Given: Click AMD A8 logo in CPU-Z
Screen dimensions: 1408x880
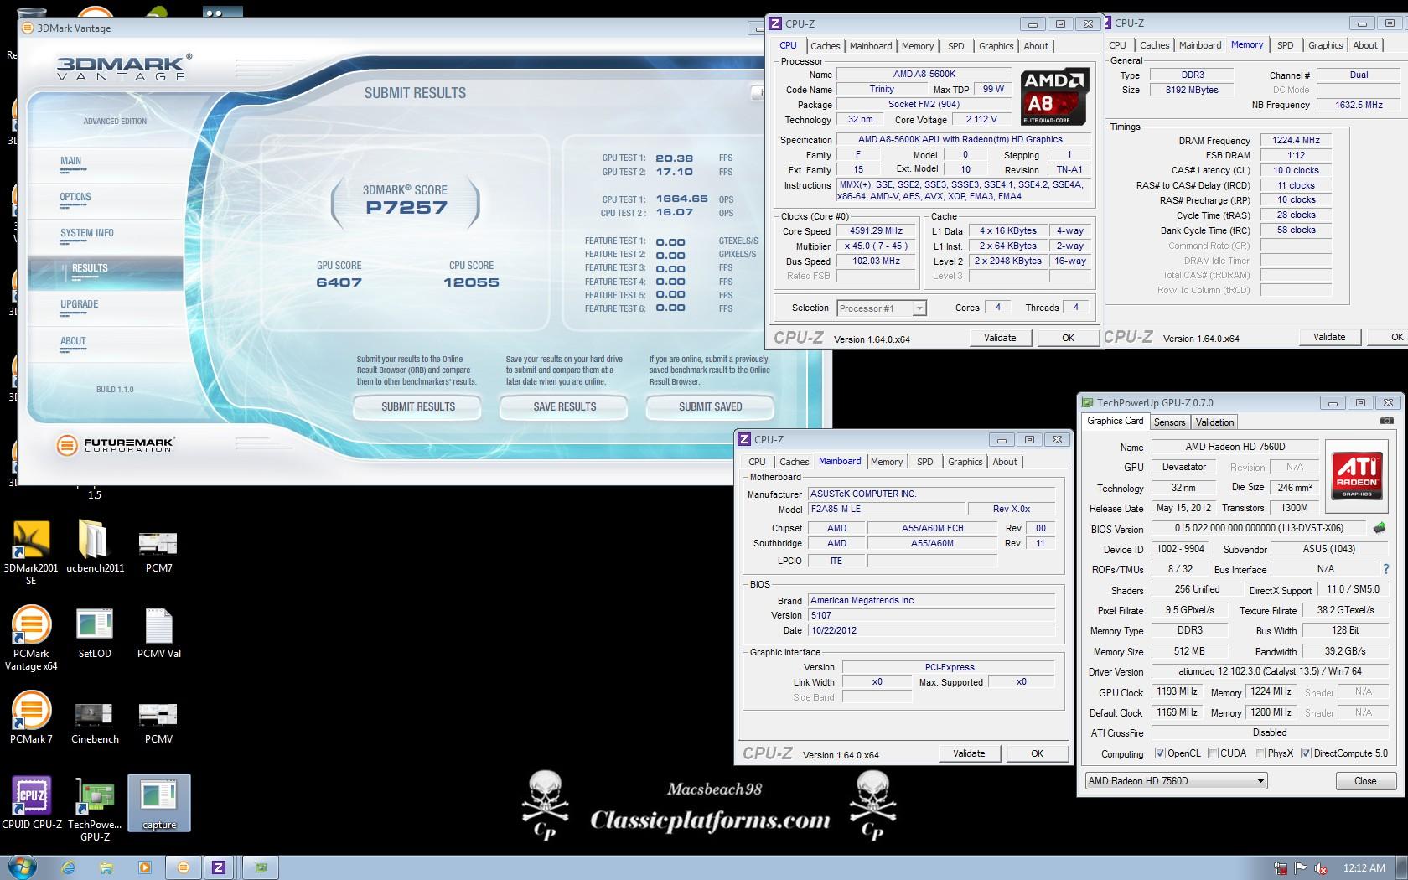Looking at the screenshot, I should pyautogui.click(x=1054, y=96).
